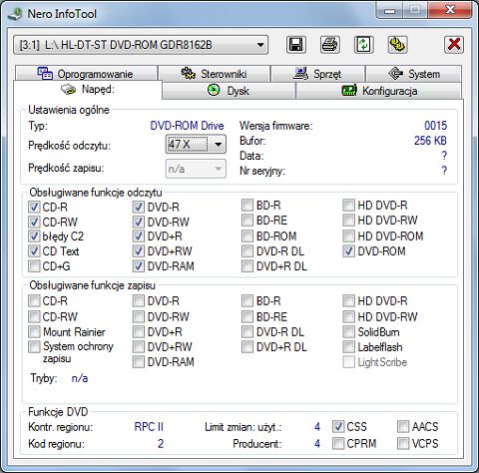
Task: Click the Save (floppy disk) icon
Action: 296,45
